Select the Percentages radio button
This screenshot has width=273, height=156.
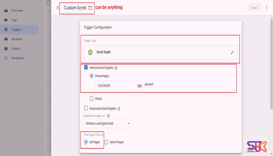pos(92,76)
